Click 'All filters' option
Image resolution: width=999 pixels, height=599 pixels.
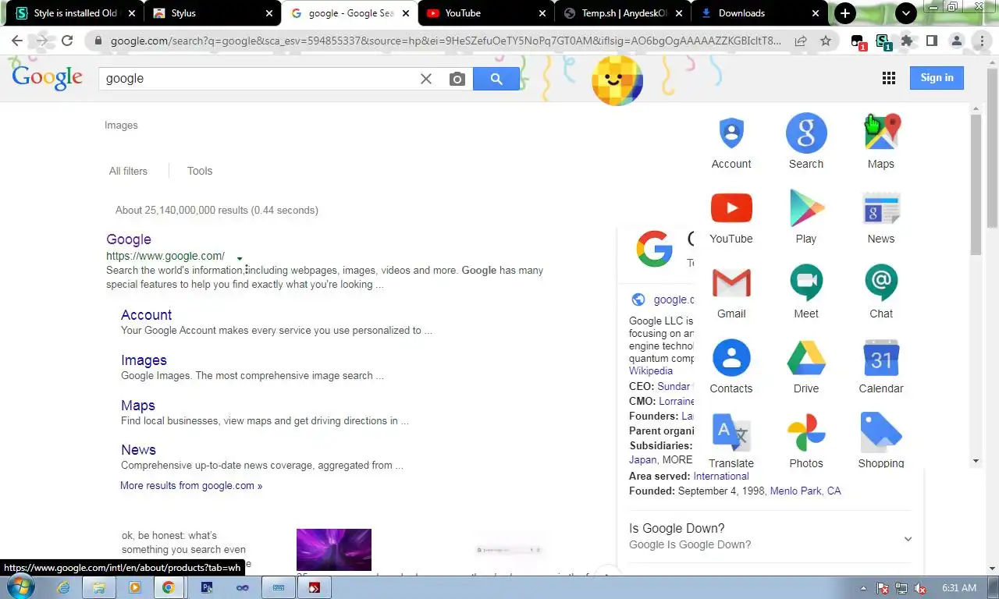[x=128, y=171]
